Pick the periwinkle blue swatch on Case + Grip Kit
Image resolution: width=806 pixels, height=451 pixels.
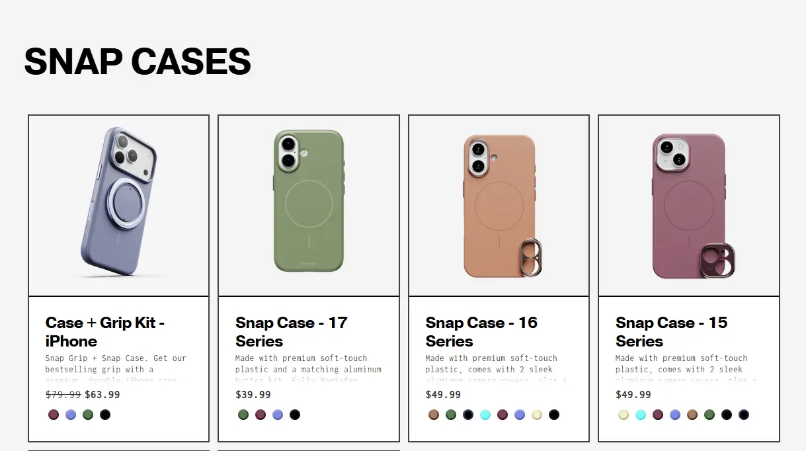pos(70,415)
